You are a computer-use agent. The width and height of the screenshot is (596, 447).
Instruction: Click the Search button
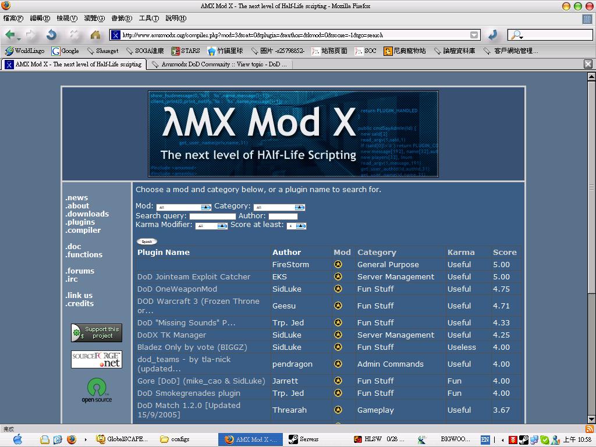[x=147, y=242]
